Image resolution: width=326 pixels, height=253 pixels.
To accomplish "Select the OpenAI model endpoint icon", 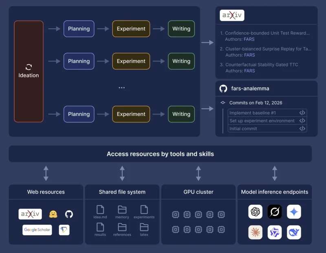I will click(256, 212).
